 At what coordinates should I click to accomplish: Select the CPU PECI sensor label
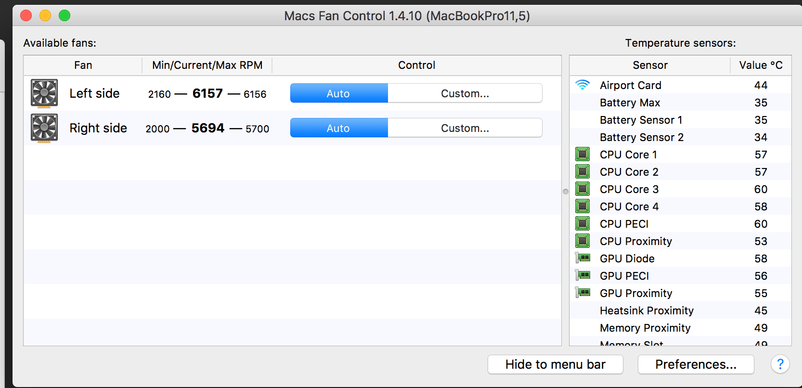tap(624, 224)
